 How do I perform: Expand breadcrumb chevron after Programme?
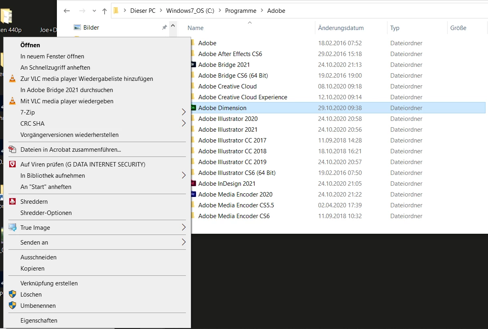(262, 11)
